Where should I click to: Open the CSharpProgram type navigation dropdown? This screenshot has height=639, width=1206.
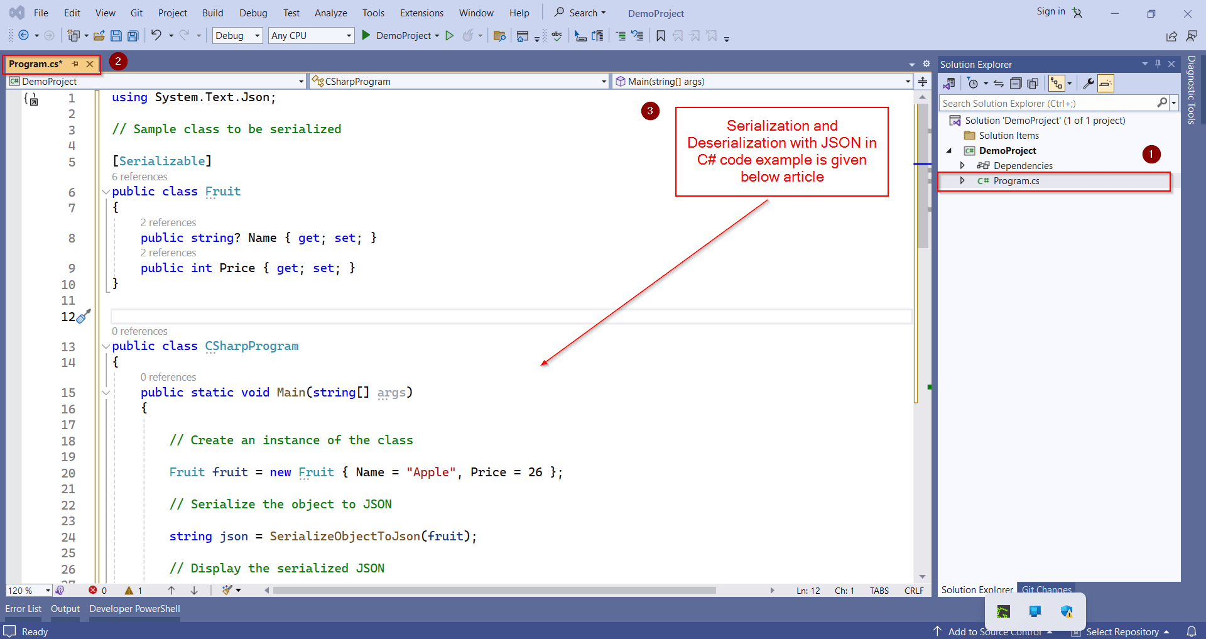(459, 82)
